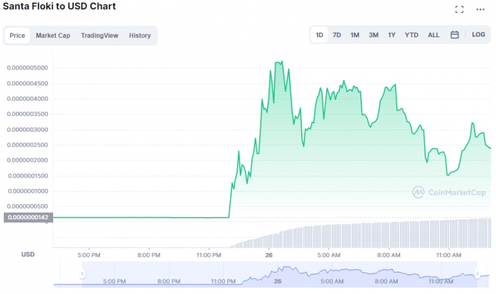Click the 5:00 PM x-axis label

(x=89, y=255)
